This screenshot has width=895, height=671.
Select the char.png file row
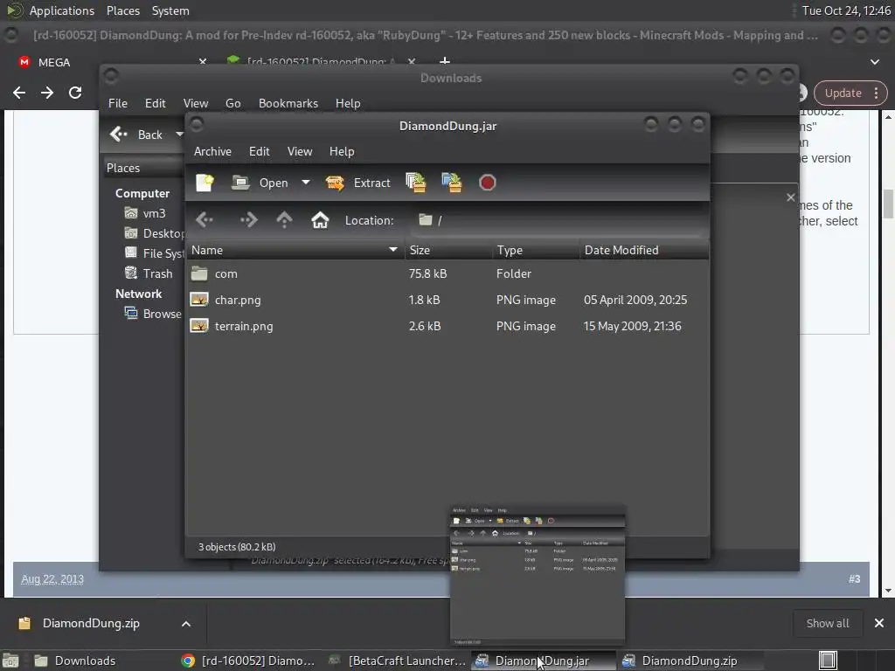pos(447,301)
